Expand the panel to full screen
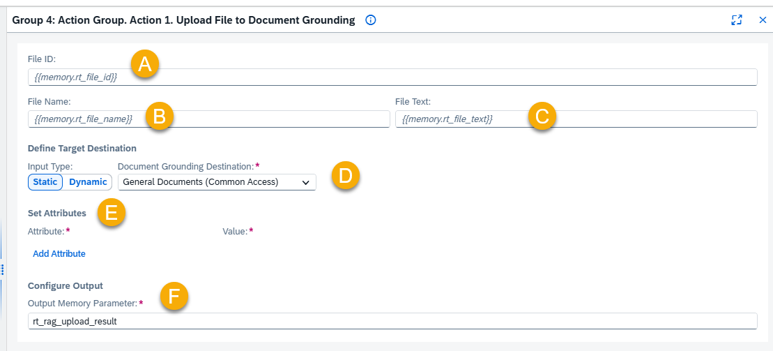The image size is (773, 351). point(737,20)
